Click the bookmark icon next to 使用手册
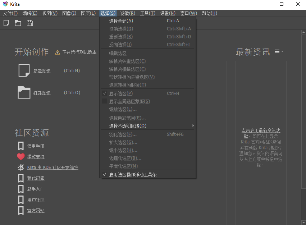 [x=21, y=146]
